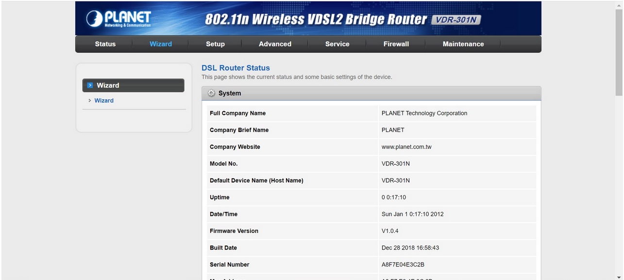
Task: Click the www.planet.com.tw website value
Action: 406,147
